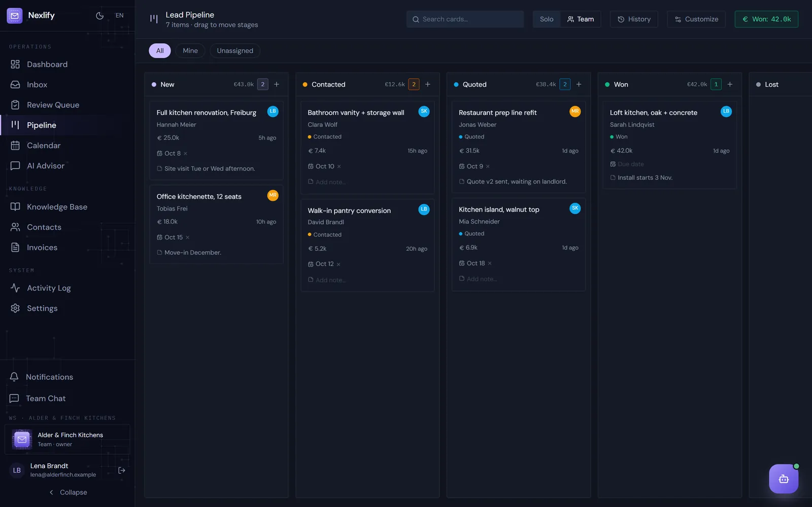Open Kitchen island, walnut top card
The height and width of the screenshot is (507, 812).
pyautogui.click(x=519, y=244)
